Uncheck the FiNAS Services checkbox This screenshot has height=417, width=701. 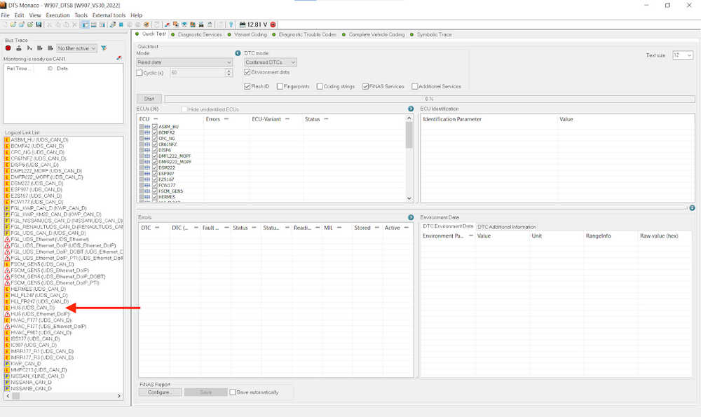(365, 86)
